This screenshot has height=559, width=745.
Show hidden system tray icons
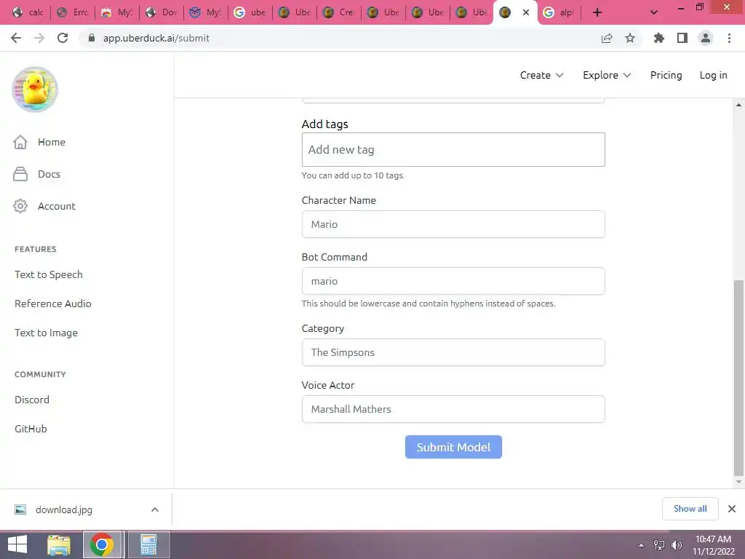point(642,545)
